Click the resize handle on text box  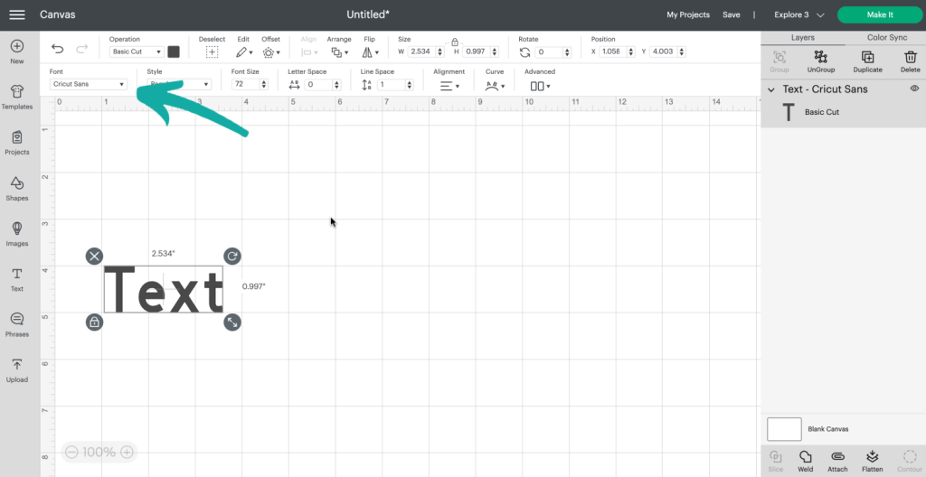(232, 322)
